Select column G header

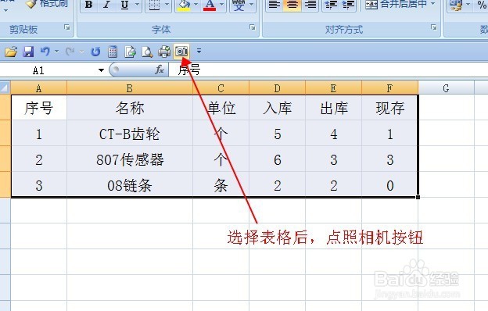coord(446,88)
